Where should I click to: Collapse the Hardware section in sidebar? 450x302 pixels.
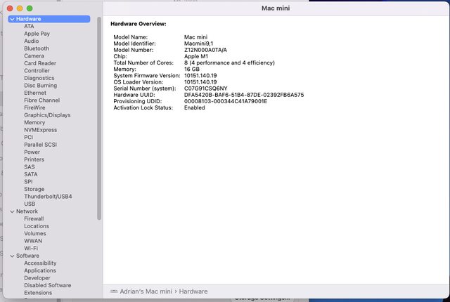click(12, 19)
